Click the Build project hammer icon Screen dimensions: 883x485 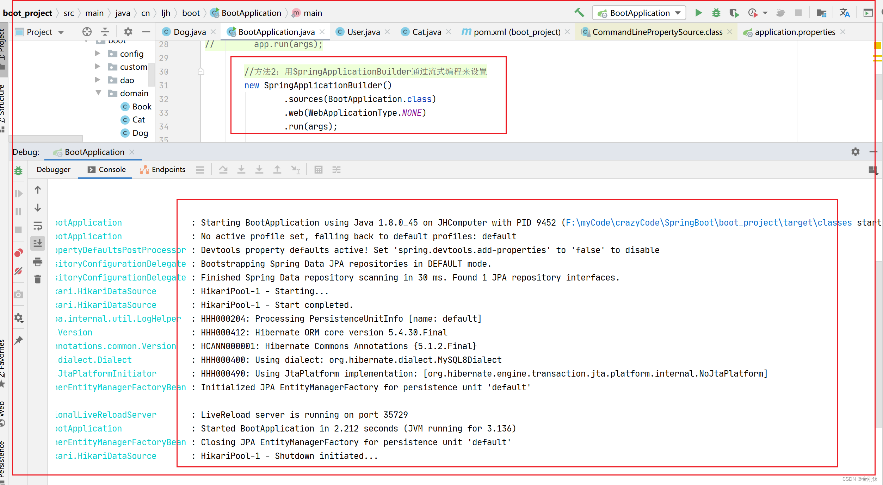point(579,13)
